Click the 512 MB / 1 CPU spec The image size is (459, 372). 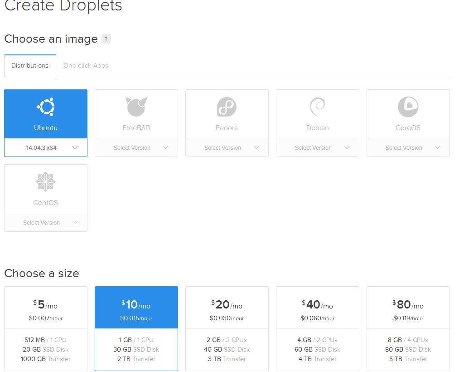(46, 340)
